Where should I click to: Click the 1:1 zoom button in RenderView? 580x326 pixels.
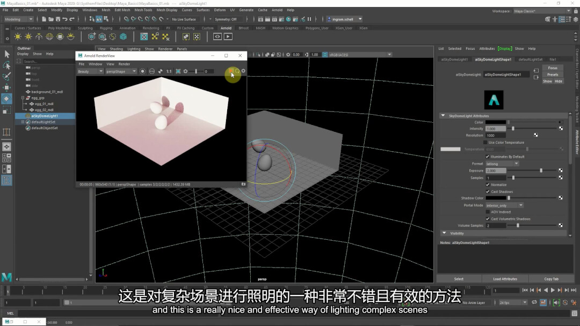pos(169,71)
